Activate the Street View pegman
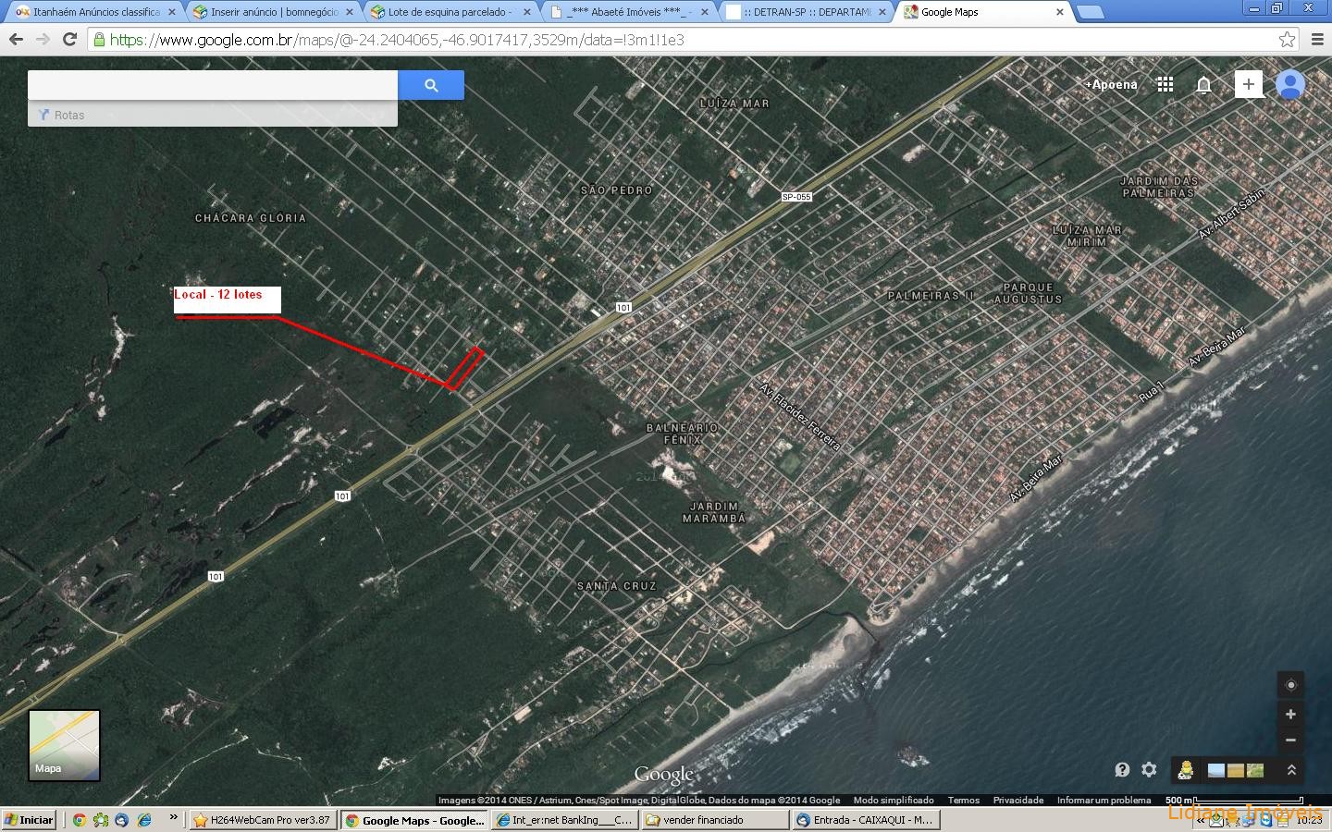This screenshot has width=1332, height=832. (1185, 769)
